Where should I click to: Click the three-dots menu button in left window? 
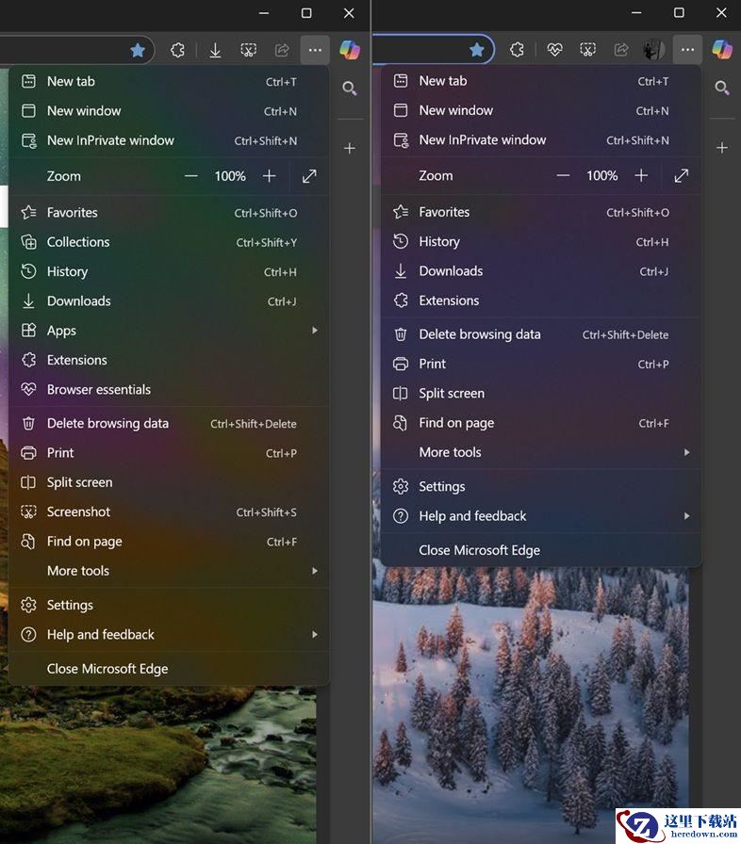(x=315, y=50)
